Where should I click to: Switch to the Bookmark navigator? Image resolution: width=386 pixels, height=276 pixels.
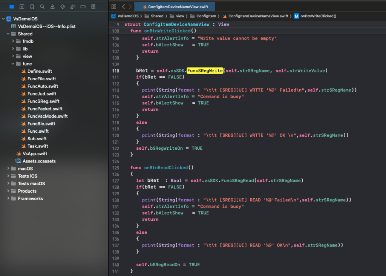tap(32, 7)
